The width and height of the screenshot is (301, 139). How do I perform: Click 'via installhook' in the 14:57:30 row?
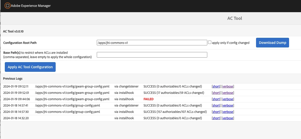click(x=124, y=112)
